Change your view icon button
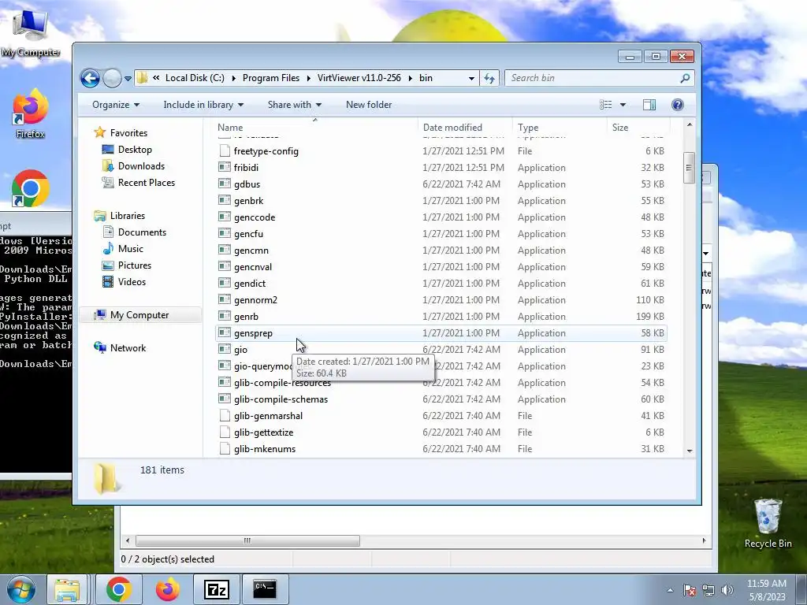Screen dimensions: 807x605 coord(606,105)
